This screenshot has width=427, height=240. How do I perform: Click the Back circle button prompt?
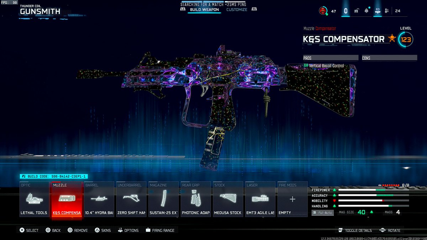click(x=53, y=230)
